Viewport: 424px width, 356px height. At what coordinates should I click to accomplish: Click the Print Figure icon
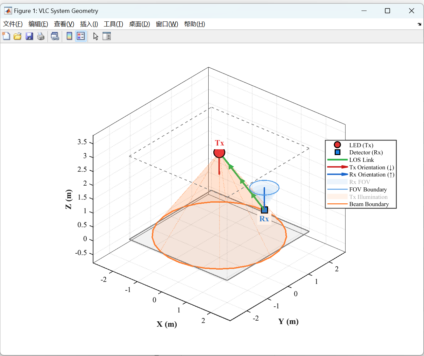point(41,36)
